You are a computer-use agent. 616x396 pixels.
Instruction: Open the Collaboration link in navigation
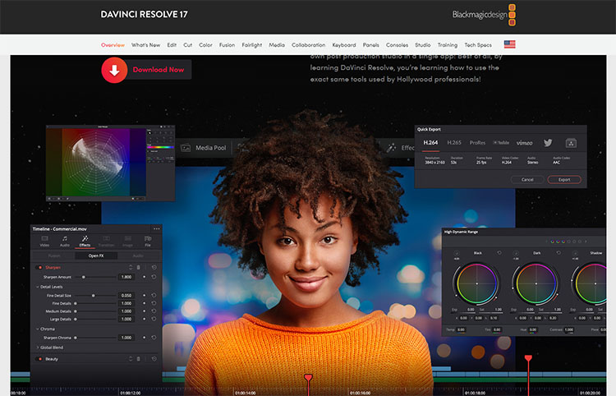[x=308, y=45]
